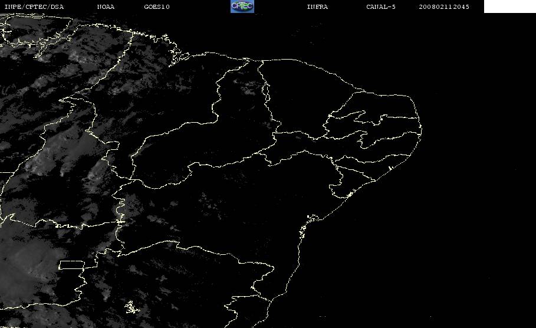Click the 200802112045 timestamp
Screen dimensions: 536x328
click(x=444, y=7)
